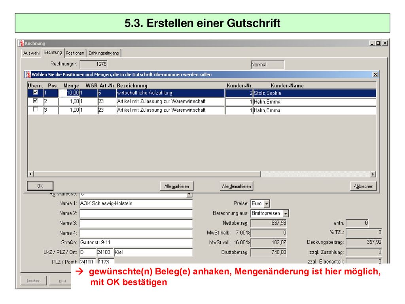Cancel with the Abbrechen button
The height and width of the screenshot is (304, 405).
pos(363,186)
